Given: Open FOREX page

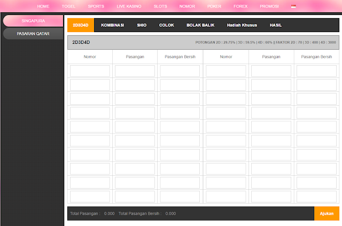Looking at the screenshot, I should click(240, 6).
